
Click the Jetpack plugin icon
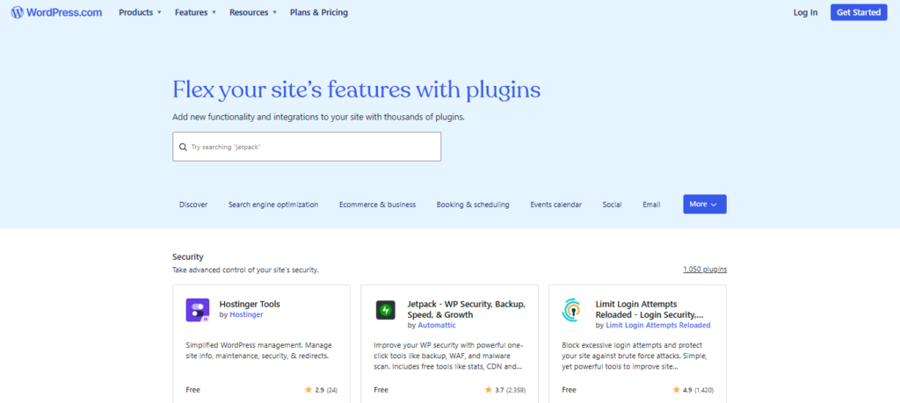click(386, 309)
